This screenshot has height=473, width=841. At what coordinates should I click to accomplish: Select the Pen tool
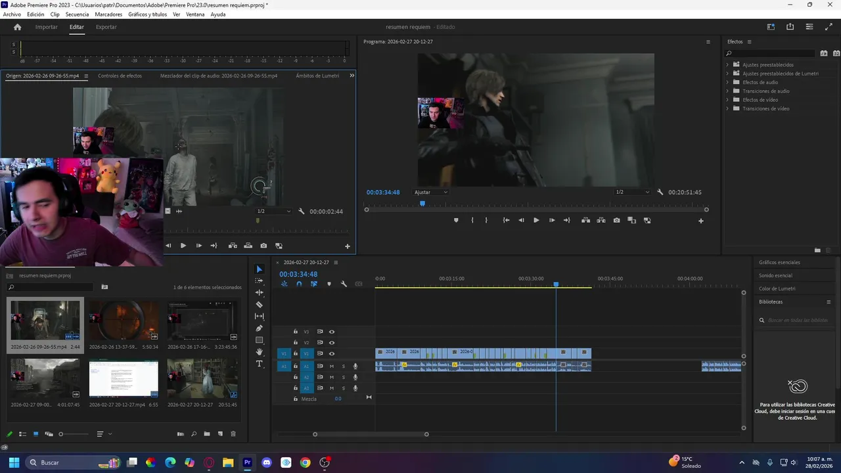pos(259,328)
